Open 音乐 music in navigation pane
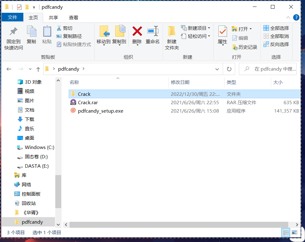Image resolution: width=305 pixels, height=242 pixels. [x=26, y=128]
